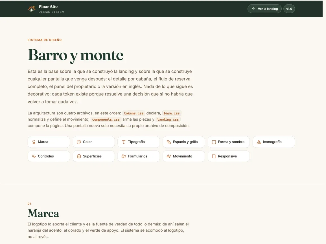Click the Barro y monte heading
This screenshot has width=326, height=244.
pyautogui.click(x=76, y=55)
